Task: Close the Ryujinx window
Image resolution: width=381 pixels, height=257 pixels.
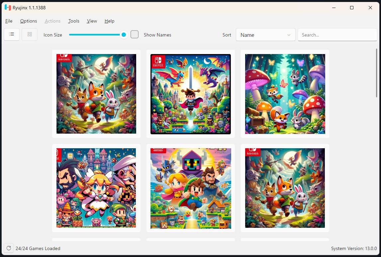Action: (x=370, y=8)
